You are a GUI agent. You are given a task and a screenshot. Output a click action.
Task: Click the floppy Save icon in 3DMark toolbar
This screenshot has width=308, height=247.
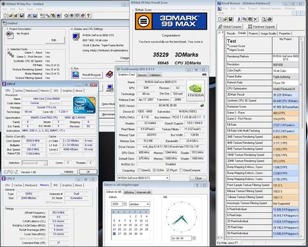22,15
